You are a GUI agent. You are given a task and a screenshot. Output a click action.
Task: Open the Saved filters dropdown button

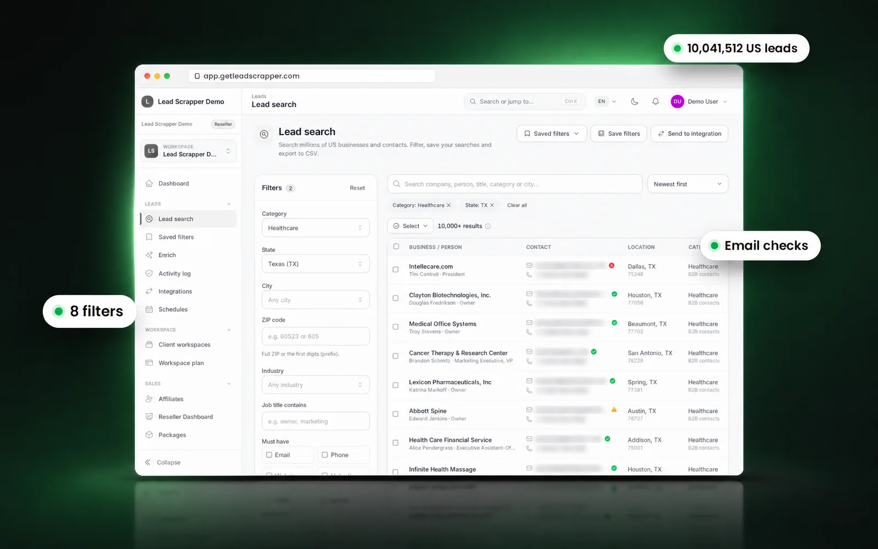[x=551, y=133]
